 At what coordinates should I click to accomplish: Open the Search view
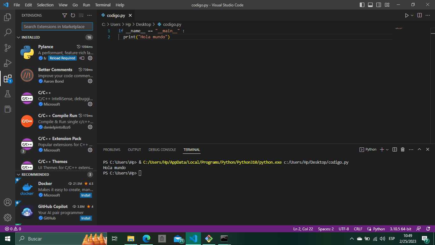pos(8,33)
